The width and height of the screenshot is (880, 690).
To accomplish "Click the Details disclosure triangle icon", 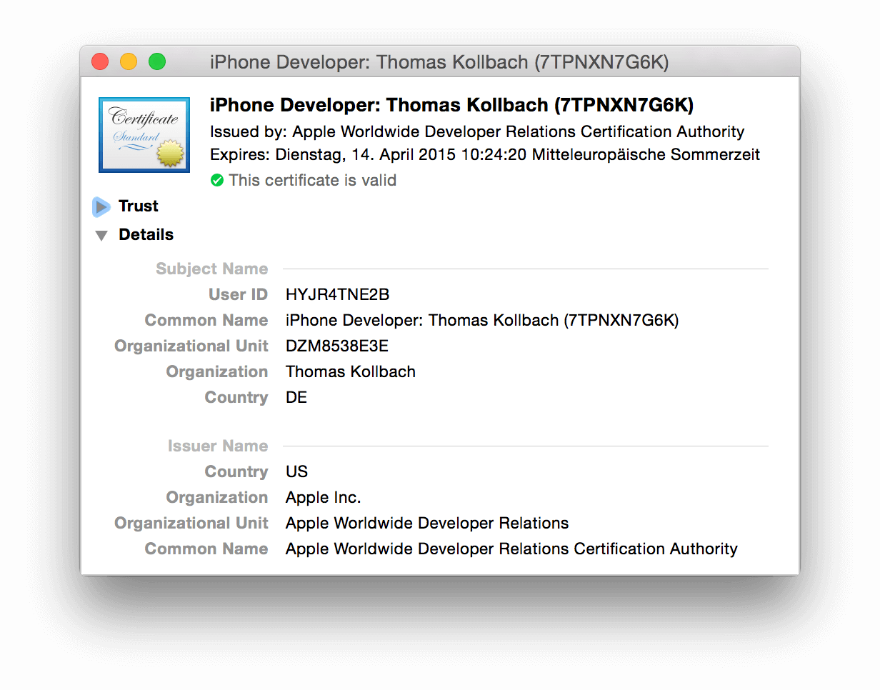I will (101, 235).
